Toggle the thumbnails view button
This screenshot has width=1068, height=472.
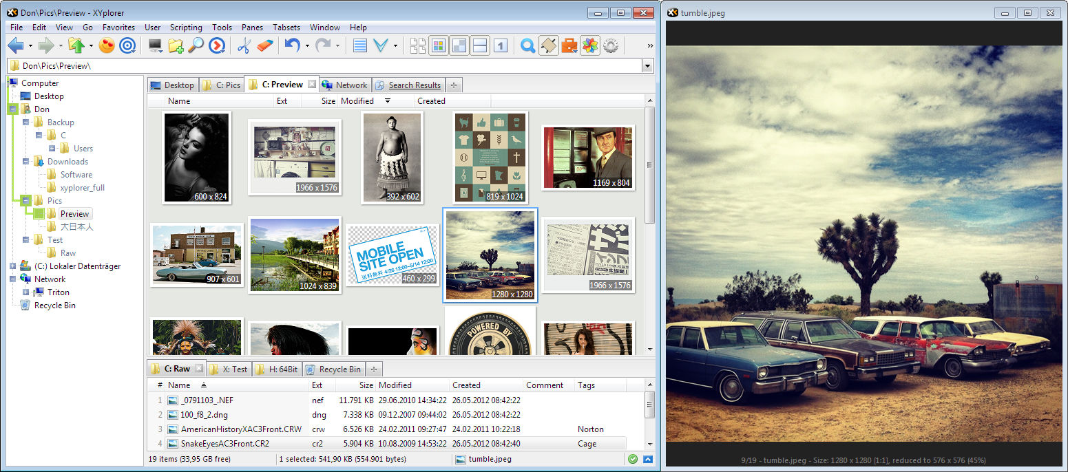(x=438, y=46)
